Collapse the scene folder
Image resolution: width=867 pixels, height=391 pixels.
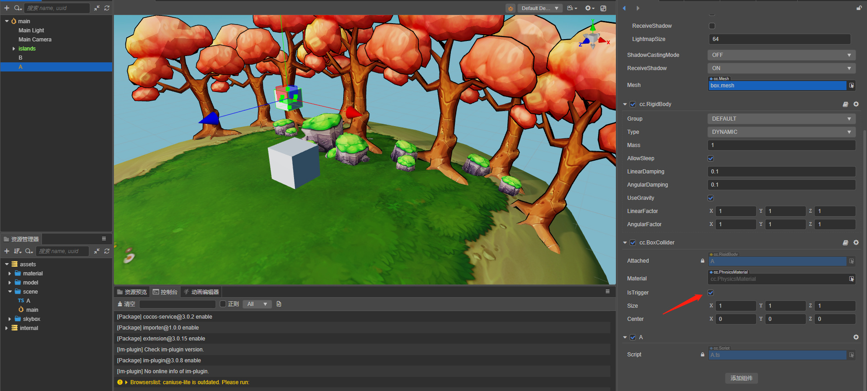[x=10, y=292]
